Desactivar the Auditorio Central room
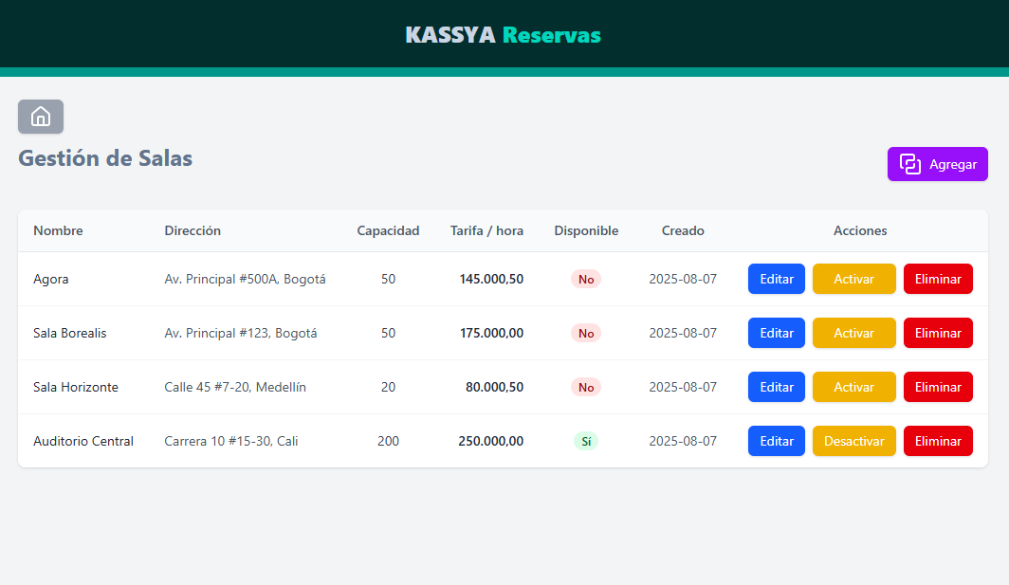 853,441
